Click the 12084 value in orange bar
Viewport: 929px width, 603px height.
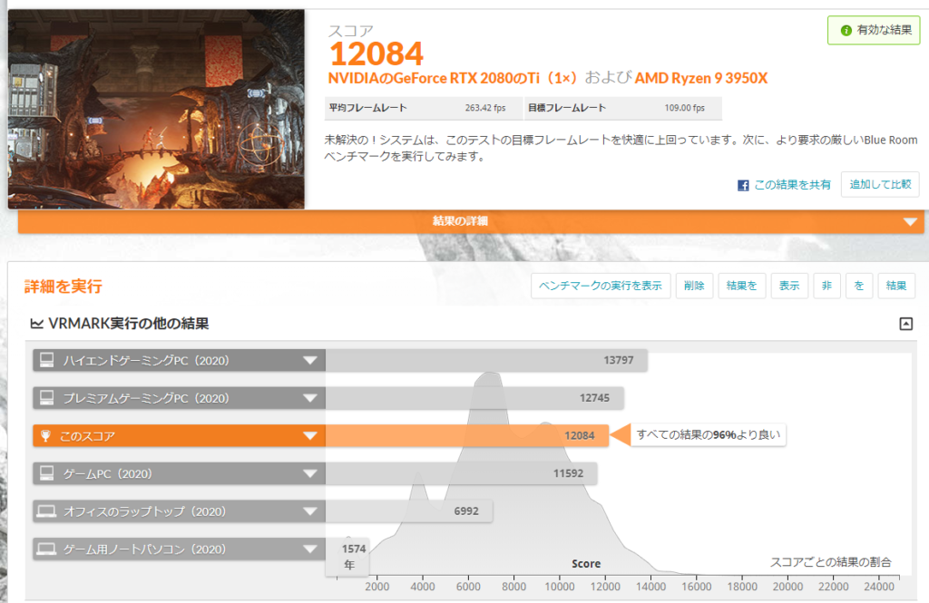580,436
